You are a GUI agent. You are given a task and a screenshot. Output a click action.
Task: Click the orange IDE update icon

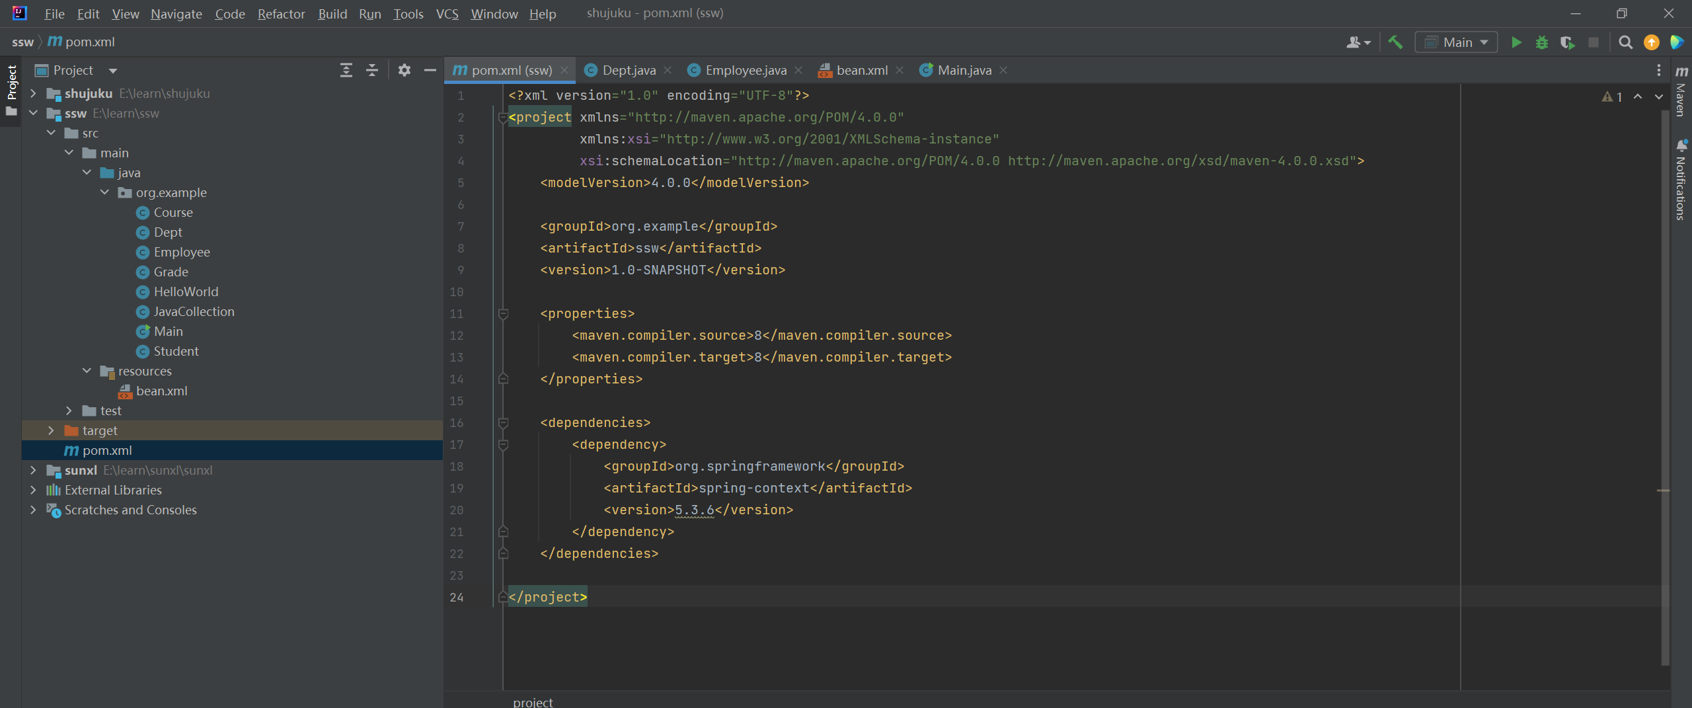tap(1651, 42)
